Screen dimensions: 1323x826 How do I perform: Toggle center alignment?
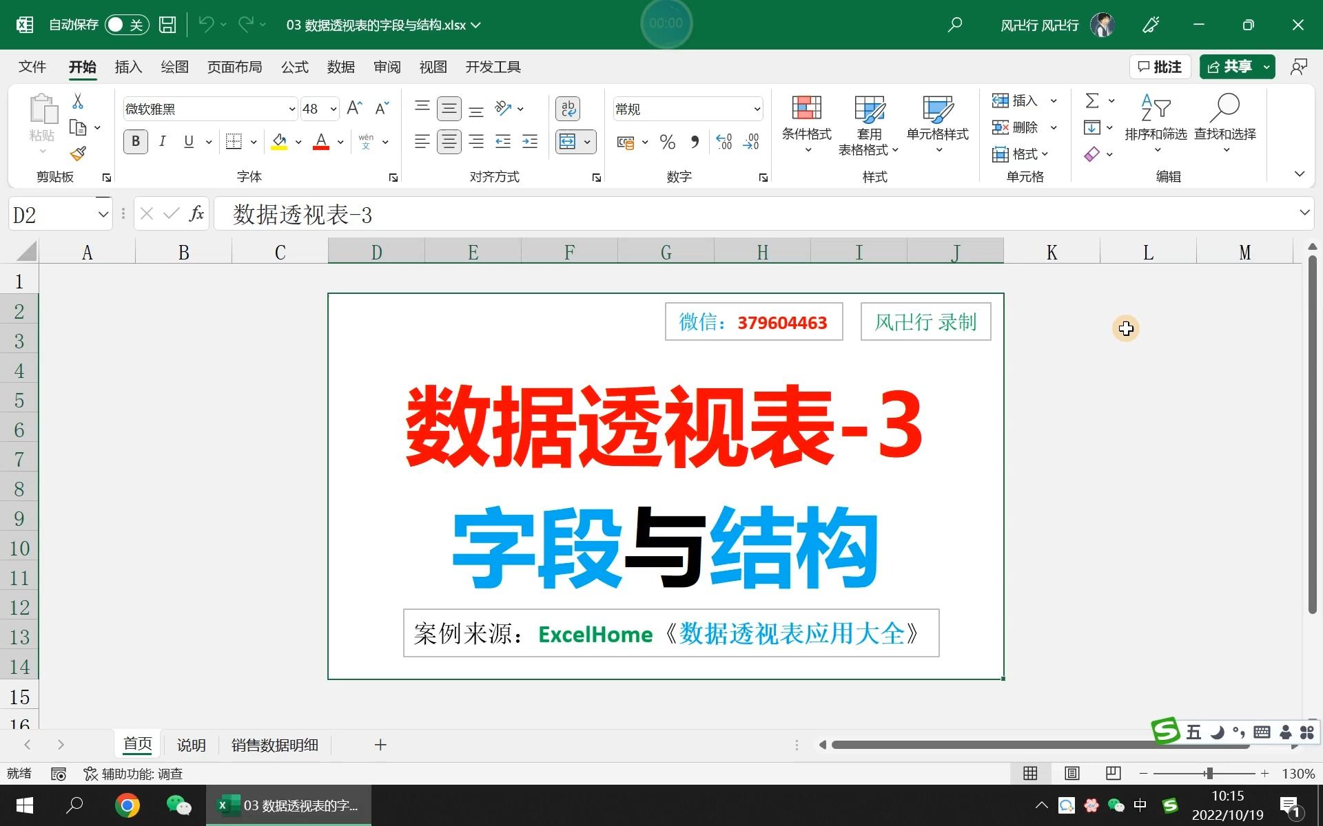click(449, 141)
